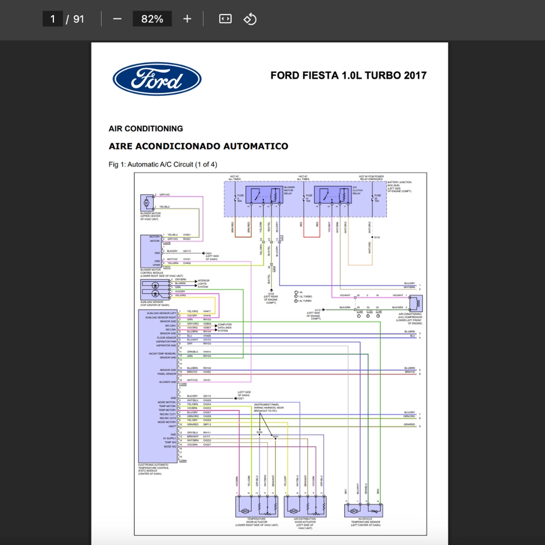
Task: Click the blower motor symbol in diagram
Action: click(147, 203)
